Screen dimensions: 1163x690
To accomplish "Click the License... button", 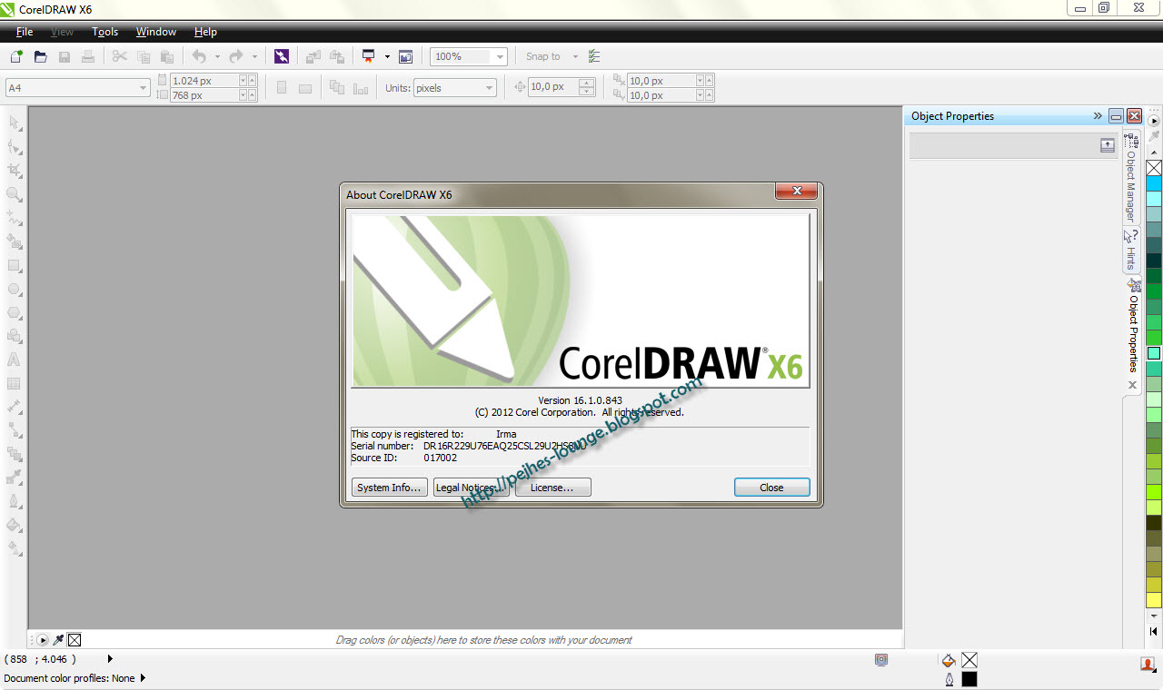I will (x=552, y=488).
